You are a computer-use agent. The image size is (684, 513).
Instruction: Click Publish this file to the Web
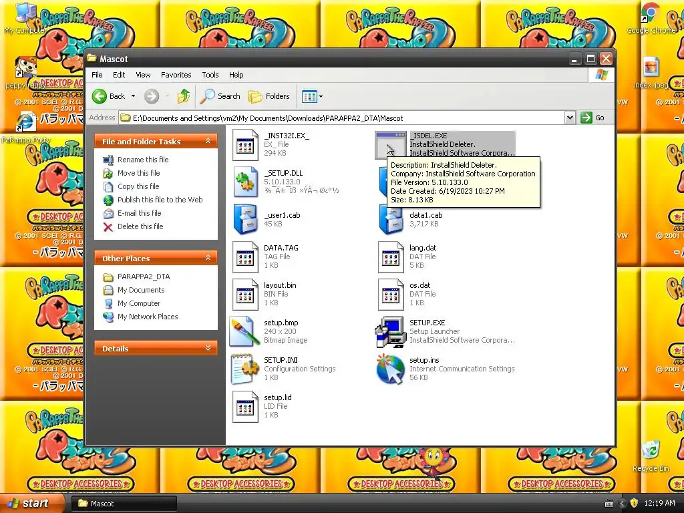160,199
